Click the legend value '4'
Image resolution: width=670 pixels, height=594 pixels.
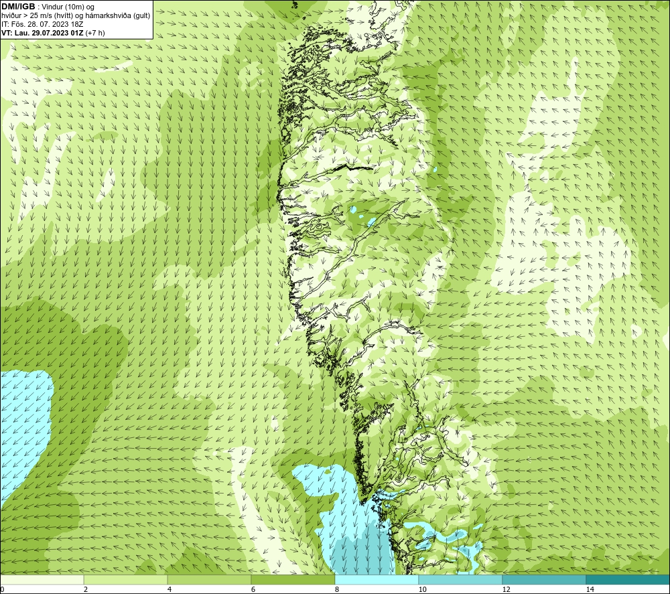click(x=170, y=590)
